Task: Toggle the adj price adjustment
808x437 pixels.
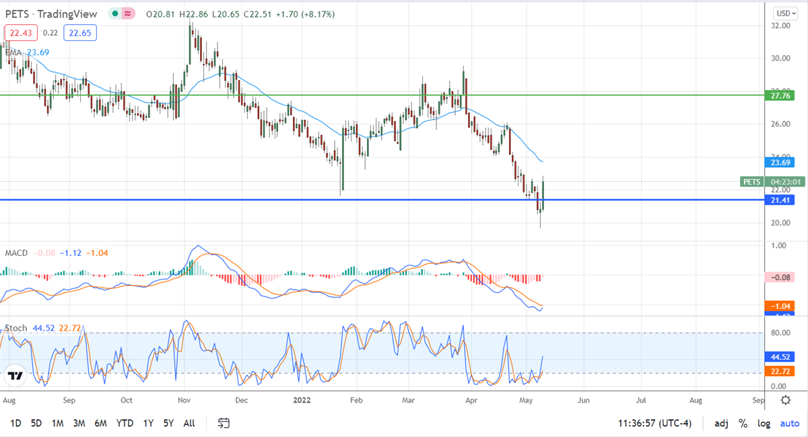Action: (721, 424)
